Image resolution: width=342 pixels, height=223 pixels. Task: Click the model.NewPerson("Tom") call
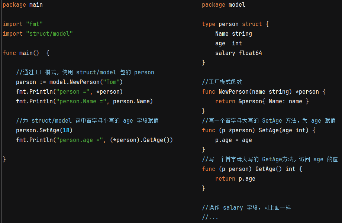(x=86, y=82)
